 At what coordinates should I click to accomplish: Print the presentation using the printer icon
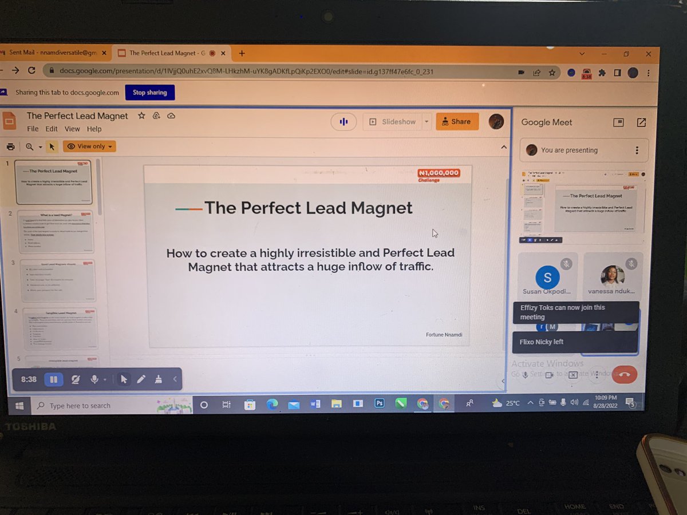[x=10, y=146]
